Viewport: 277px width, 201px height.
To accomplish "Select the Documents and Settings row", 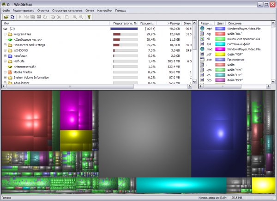I will pos(97,45).
